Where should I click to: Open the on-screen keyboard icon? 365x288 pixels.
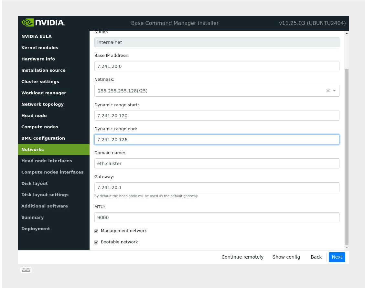click(26, 270)
